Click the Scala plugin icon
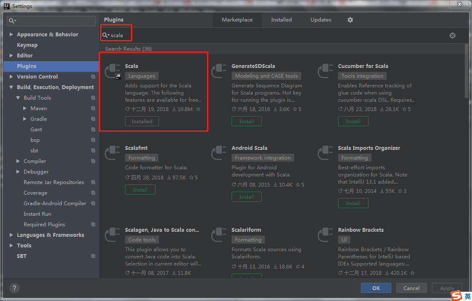 (x=113, y=71)
